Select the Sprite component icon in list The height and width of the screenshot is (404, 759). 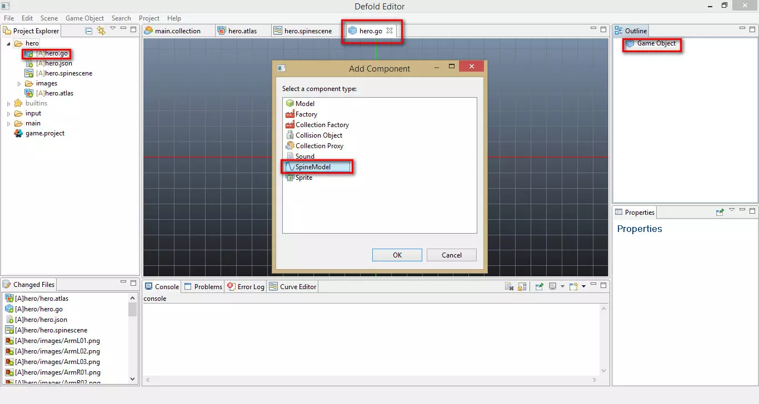[x=289, y=178]
